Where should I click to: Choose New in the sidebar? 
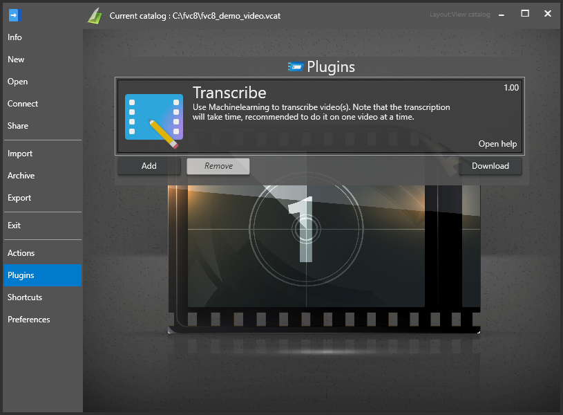pos(16,59)
